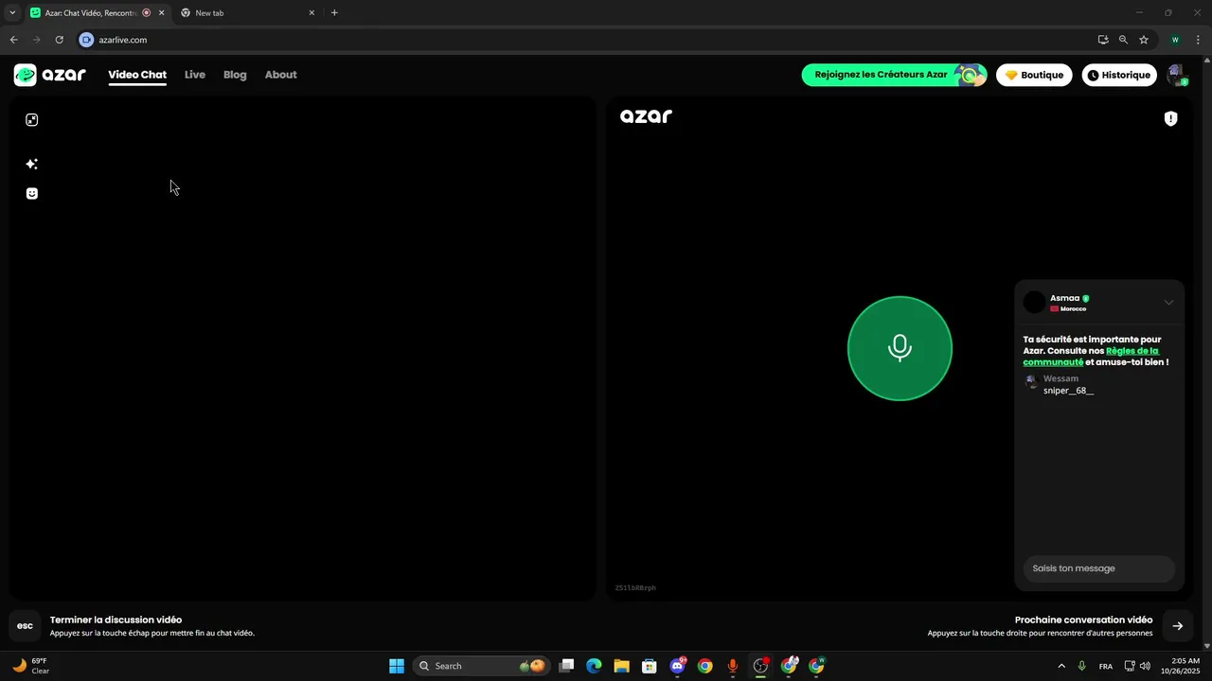Open a new browser tab with plus
1212x681 pixels.
[334, 13]
